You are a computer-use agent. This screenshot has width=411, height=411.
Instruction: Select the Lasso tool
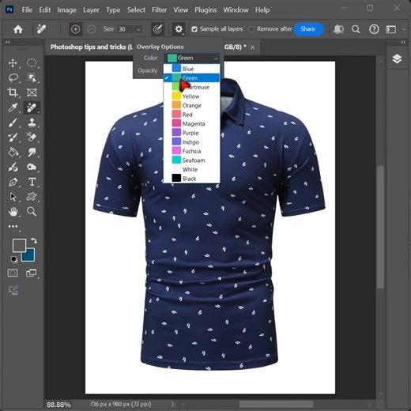[x=13, y=78]
